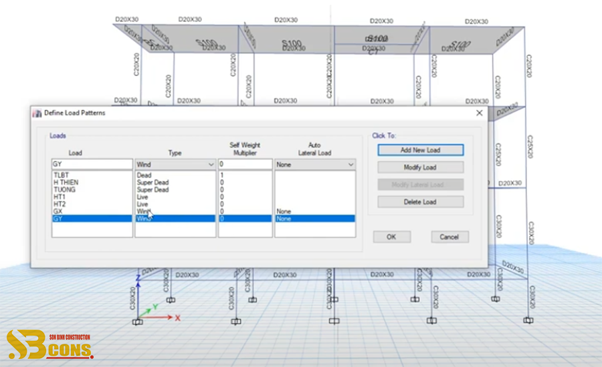Click the dialog's application icon in title bar
This screenshot has width=602, height=367.
37,113
